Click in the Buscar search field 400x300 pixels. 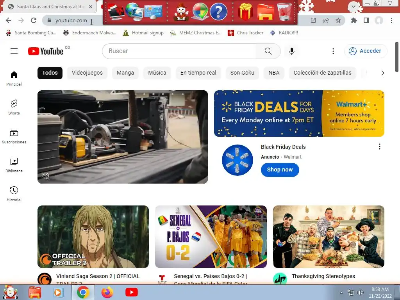[179, 51]
